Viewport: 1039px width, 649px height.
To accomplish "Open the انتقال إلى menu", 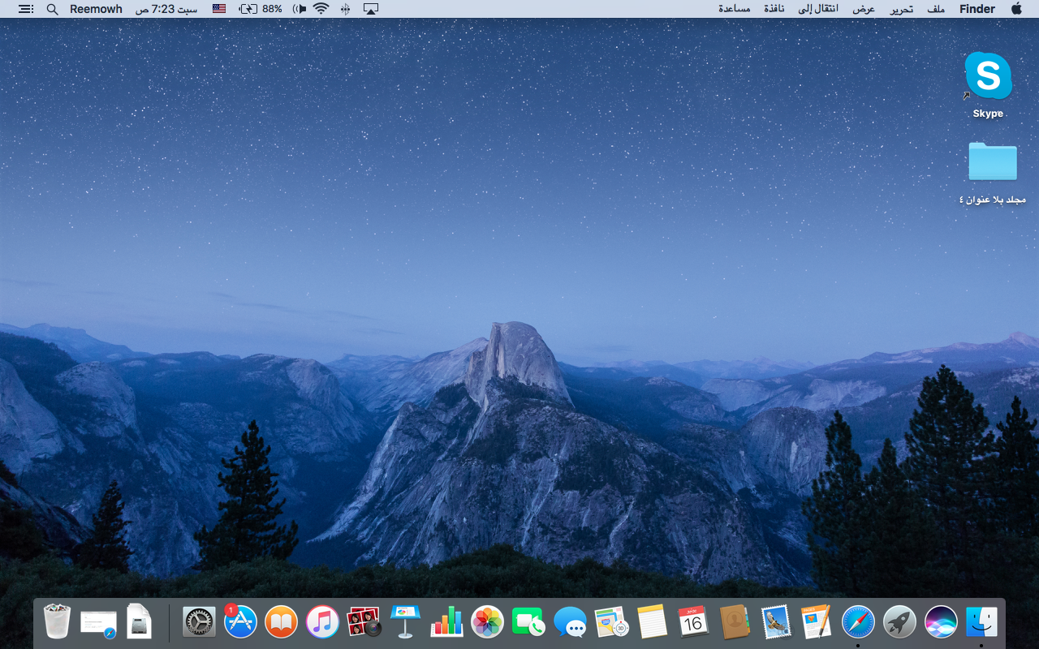I will click(818, 9).
